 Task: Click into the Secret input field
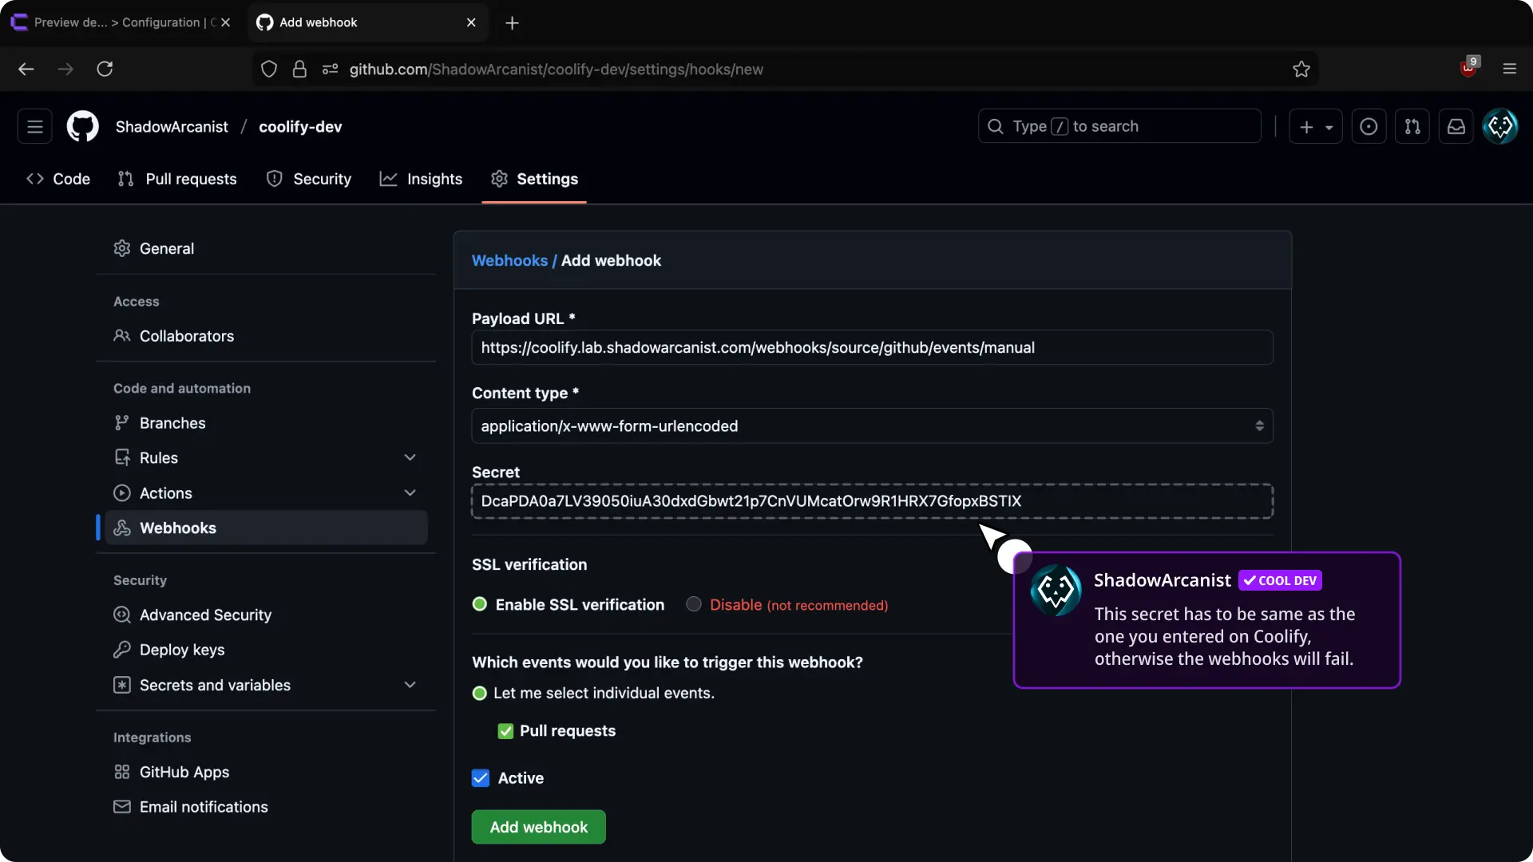pos(872,501)
